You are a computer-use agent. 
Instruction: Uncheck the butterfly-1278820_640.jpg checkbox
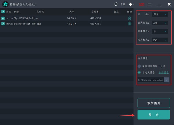[x=3, y=18]
